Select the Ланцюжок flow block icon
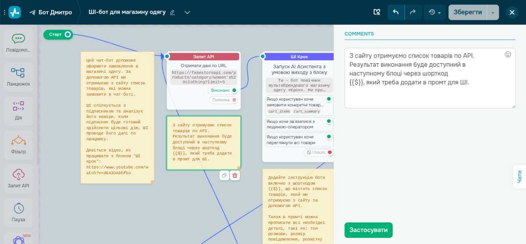This screenshot has width=526, height=244. (18, 77)
